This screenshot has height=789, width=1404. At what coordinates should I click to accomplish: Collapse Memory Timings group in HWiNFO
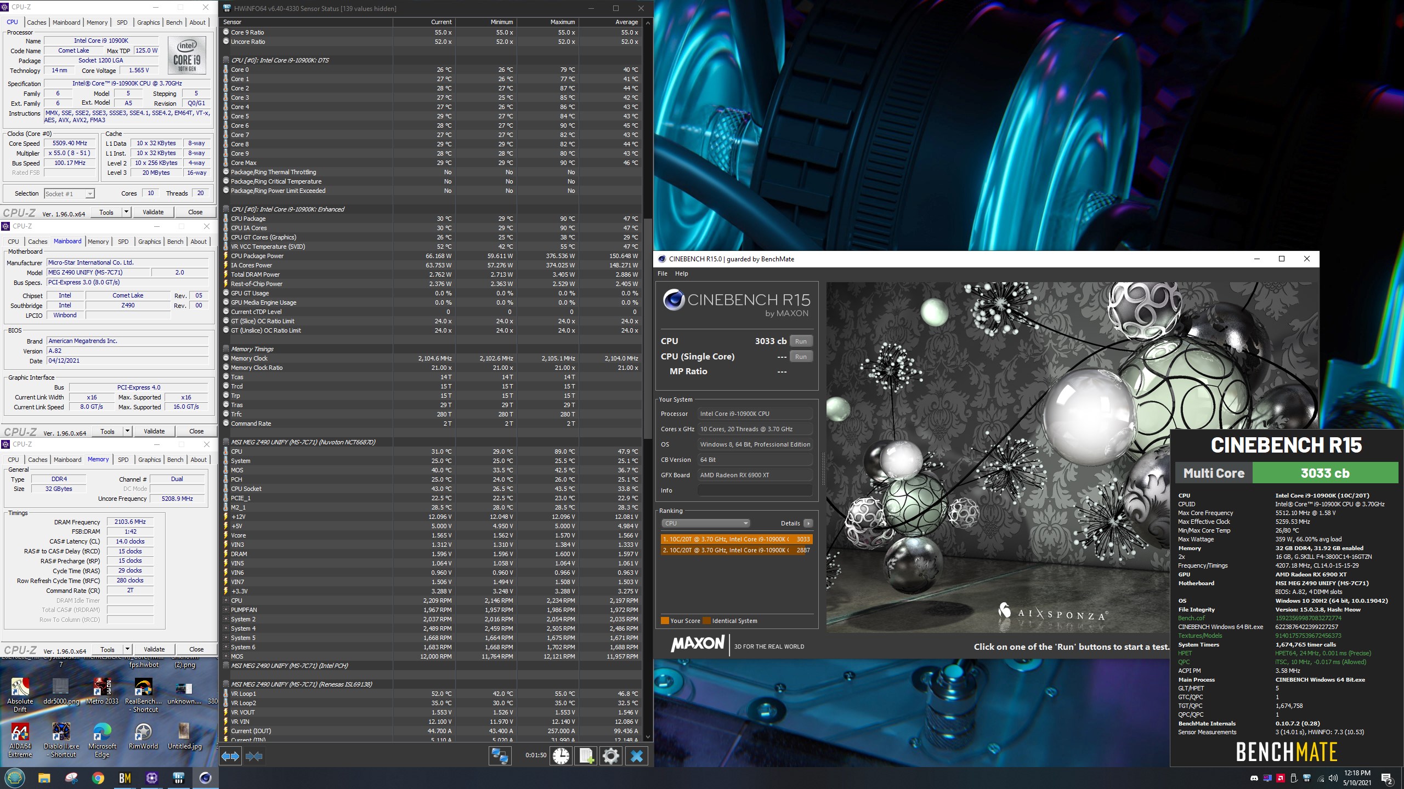226,349
